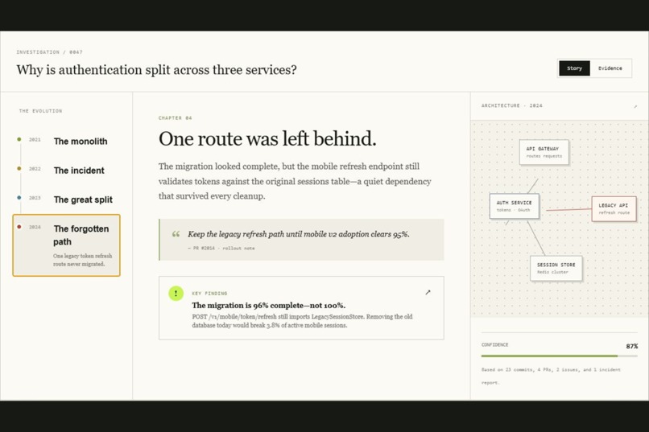Switch to the Evidence tab

pos(610,68)
